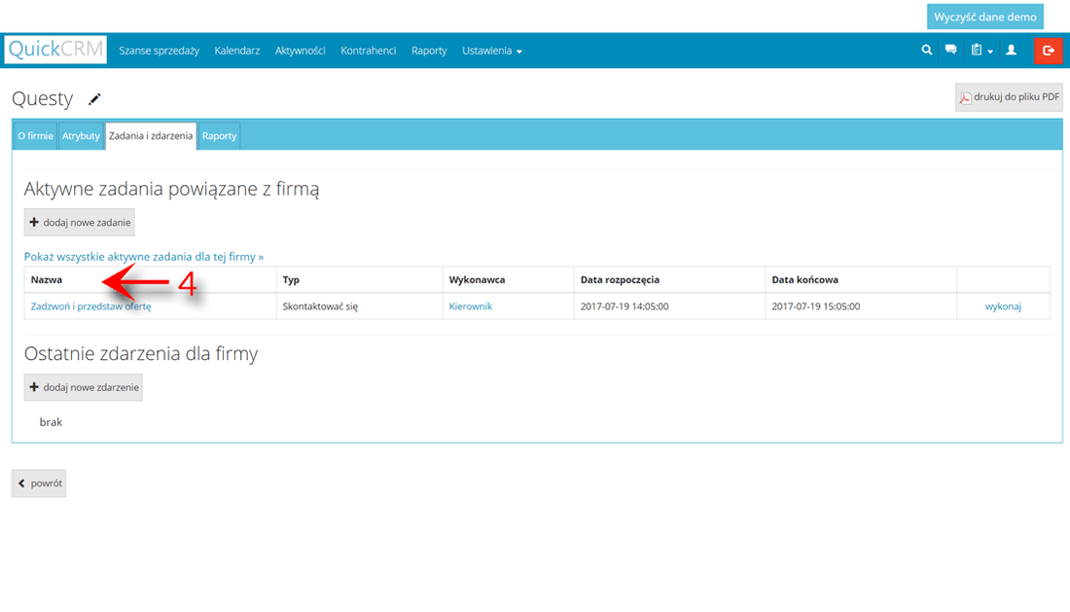Open Szanse sprzedaży menu item
The image size is (1070, 612).
(x=159, y=51)
